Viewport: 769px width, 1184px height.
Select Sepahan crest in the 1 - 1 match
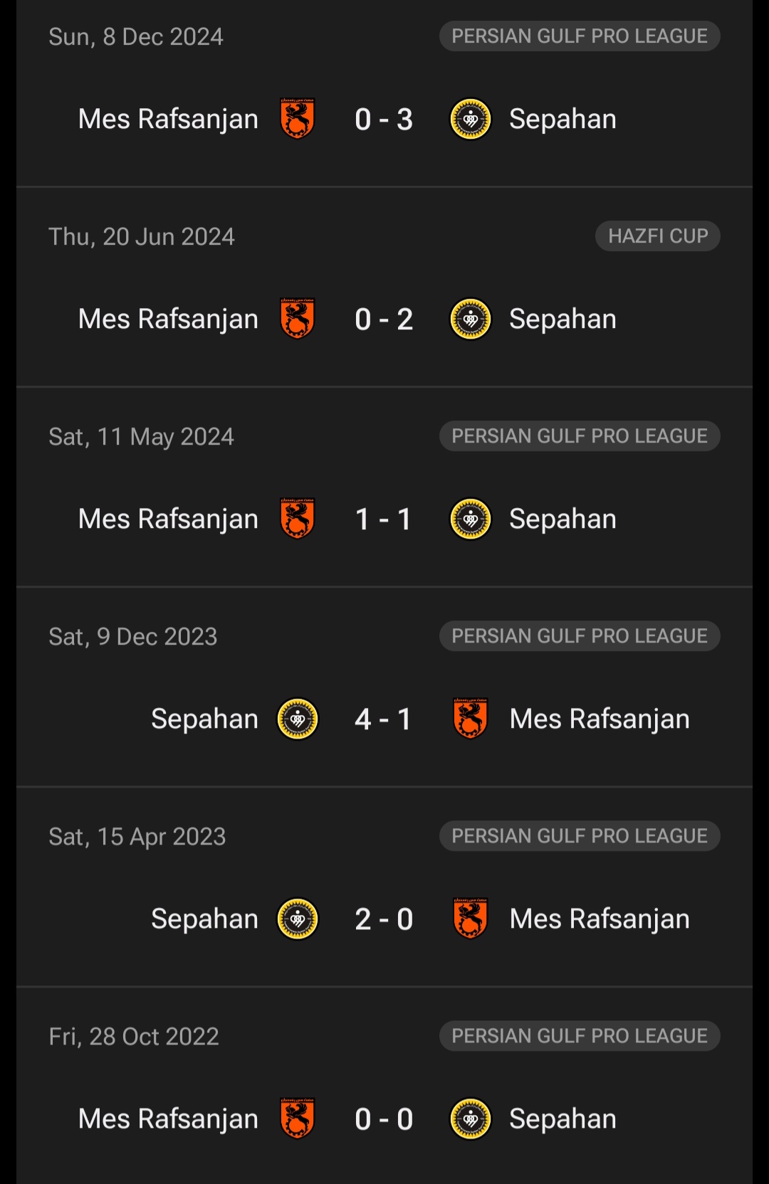tap(471, 519)
